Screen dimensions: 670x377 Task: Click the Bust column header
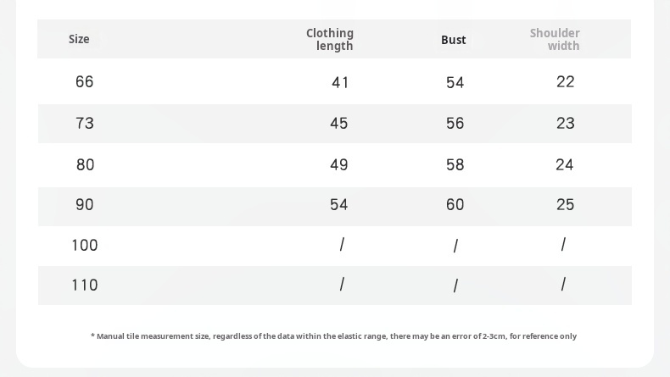coord(454,40)
